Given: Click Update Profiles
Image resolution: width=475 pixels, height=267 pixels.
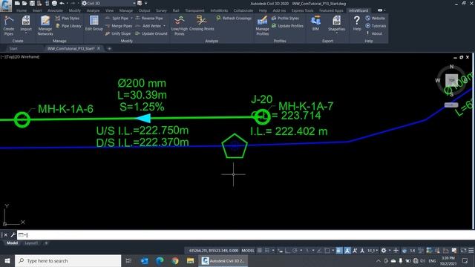Looking at the screenshot, I should (287, 26).
